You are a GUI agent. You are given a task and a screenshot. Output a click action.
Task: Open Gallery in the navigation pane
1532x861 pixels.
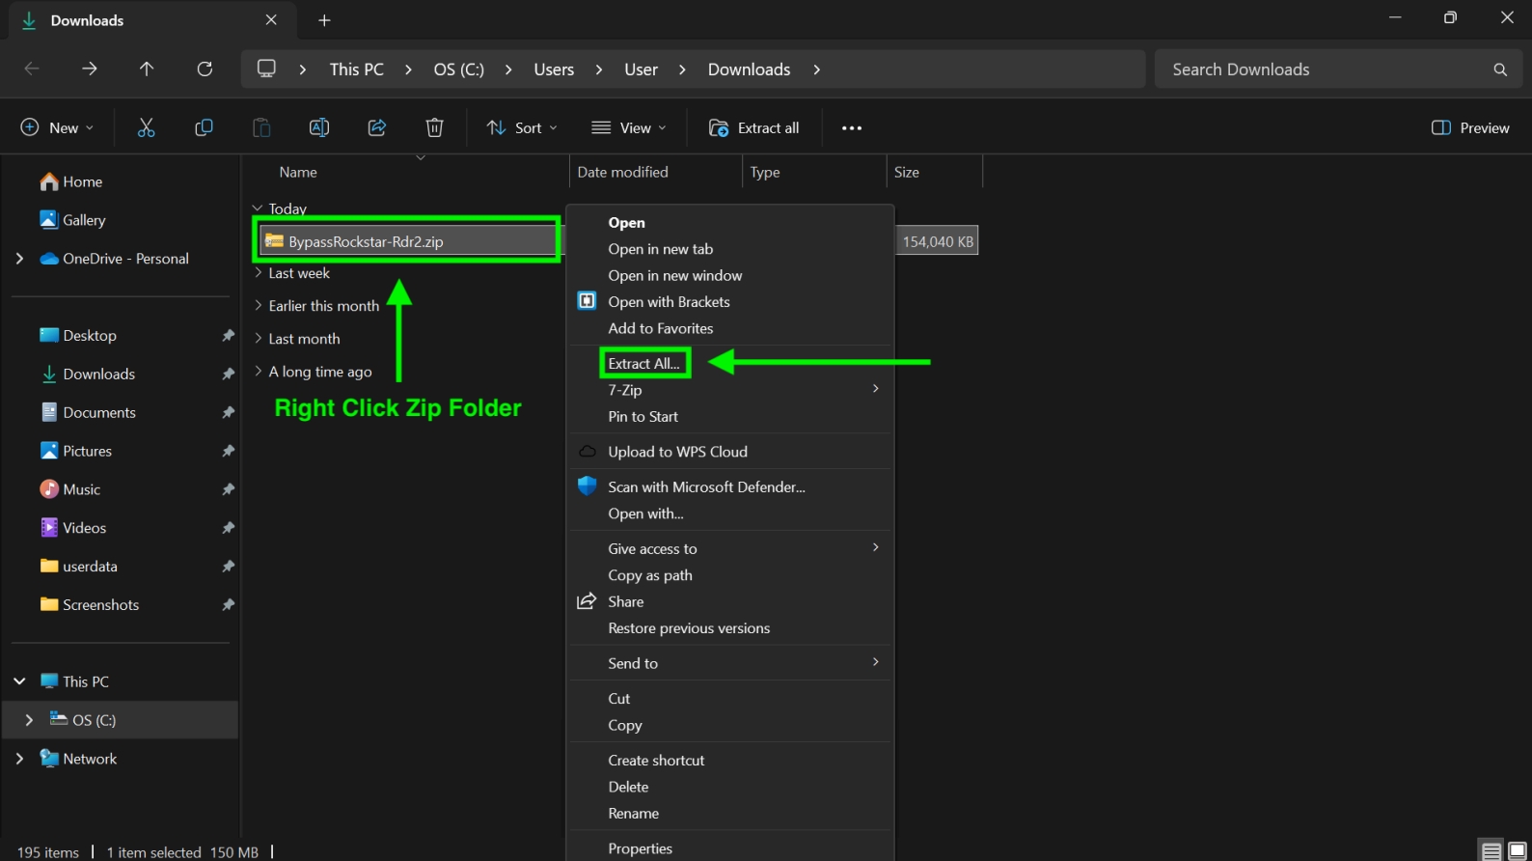point(73,220)
